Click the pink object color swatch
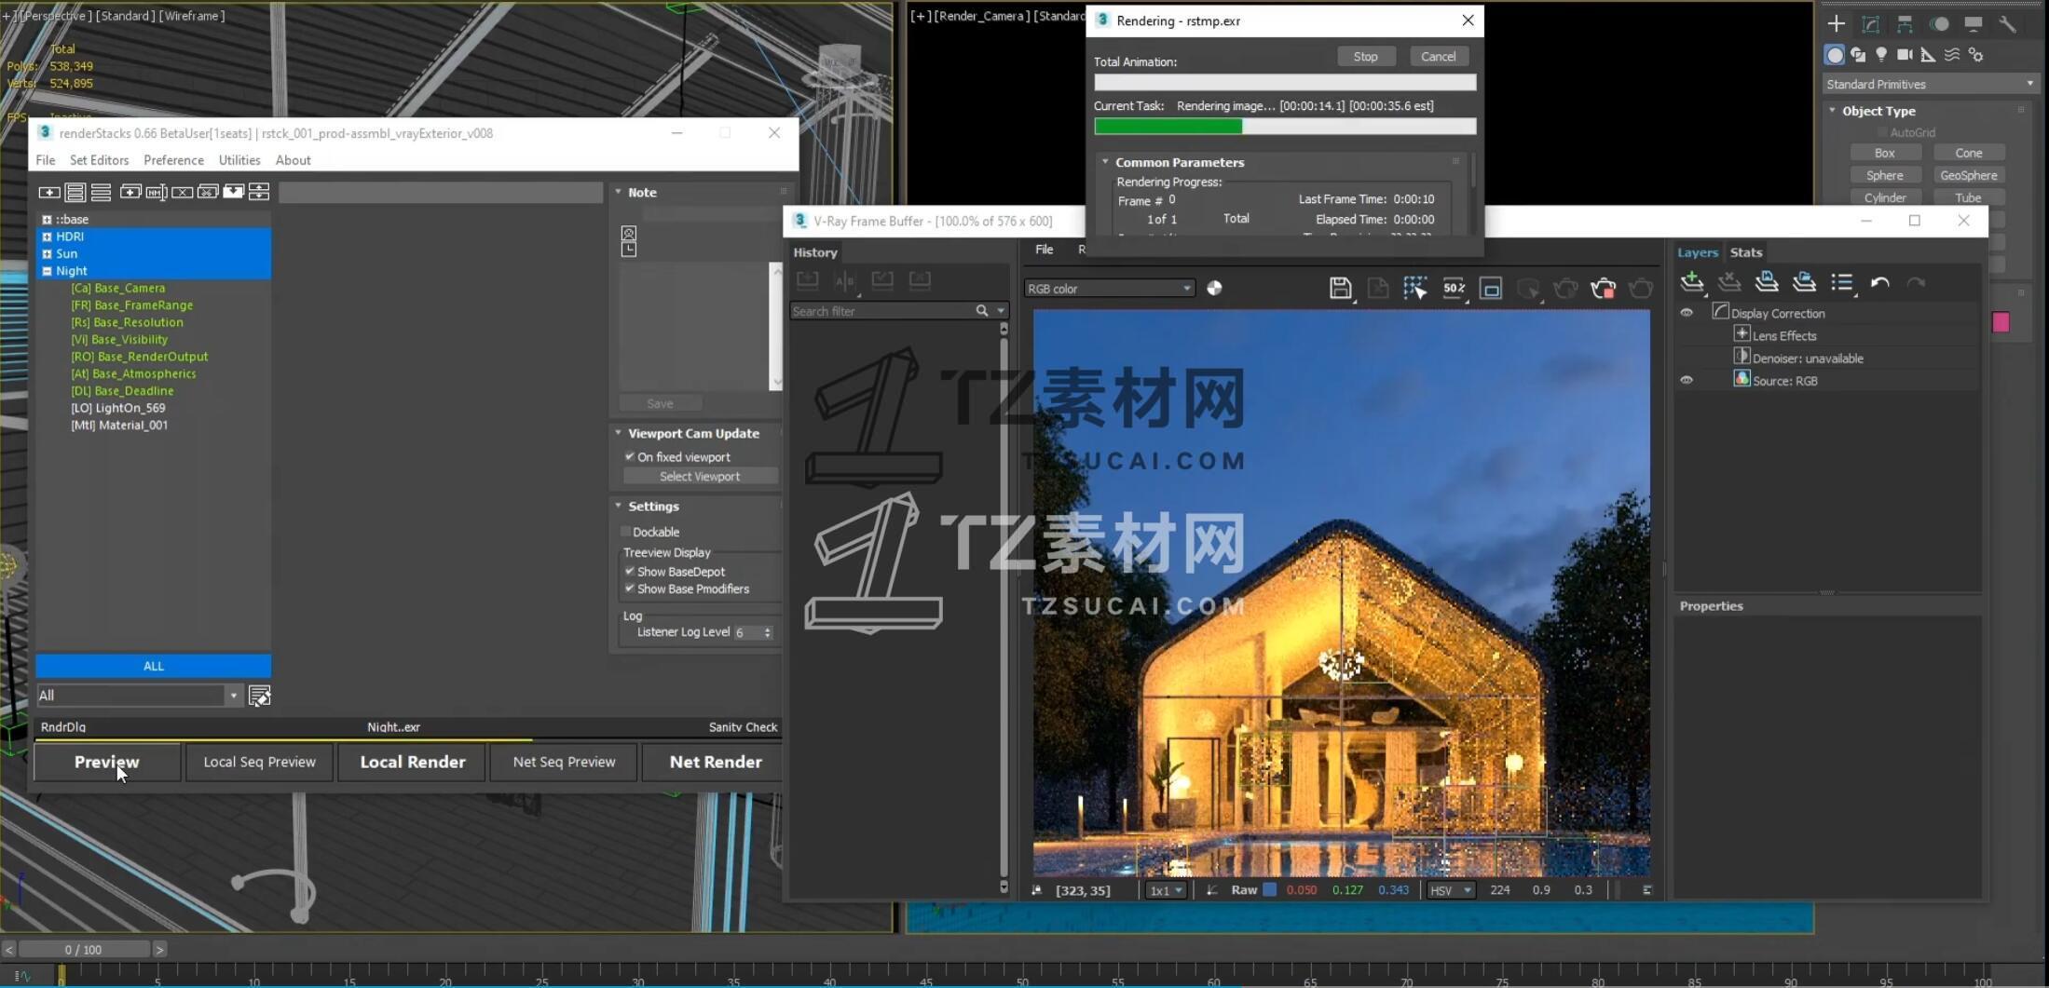This screenshot has height=988, width=2049. point(2001,322)
